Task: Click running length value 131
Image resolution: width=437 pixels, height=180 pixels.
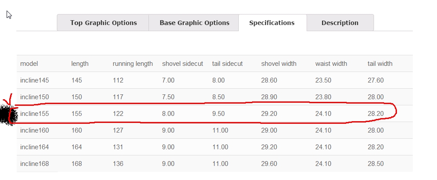Action: (118, 147)
